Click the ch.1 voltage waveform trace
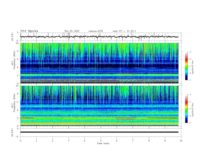This screenshot has height=158, width=204. coord(99,37)
